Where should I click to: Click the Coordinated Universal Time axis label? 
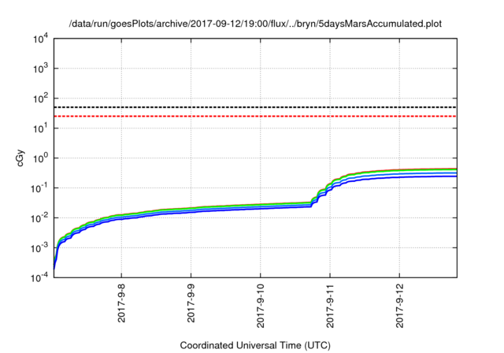255,345
